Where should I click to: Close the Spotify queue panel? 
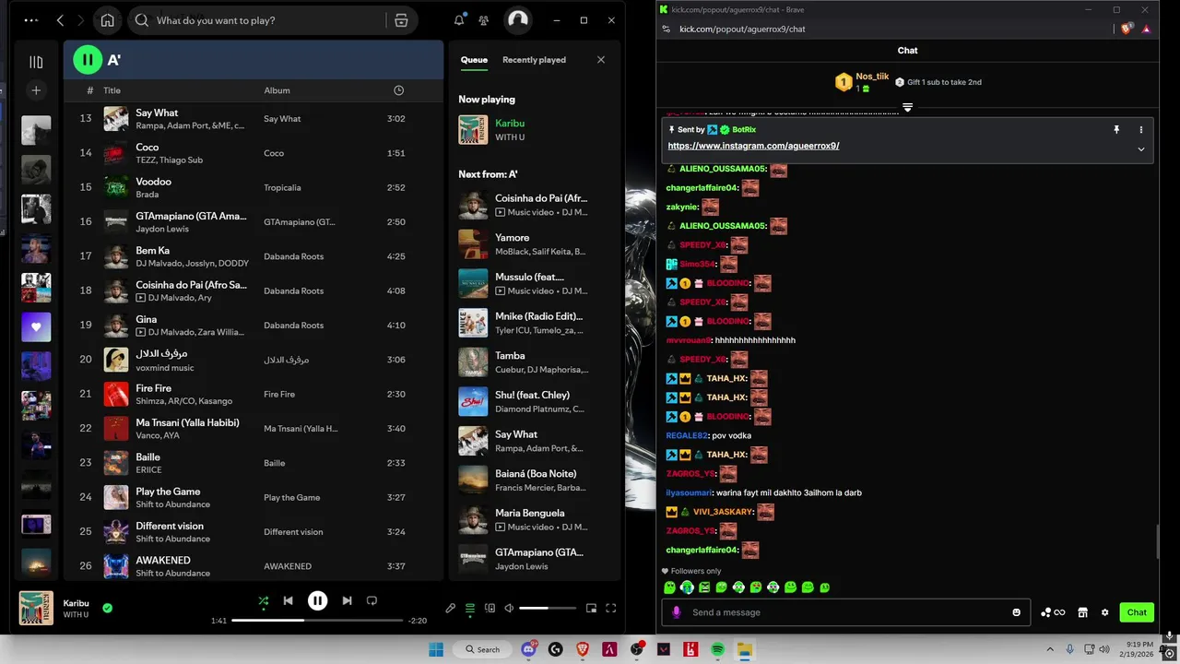tap(601, 60)
